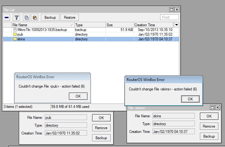Click the Restore button
This screenshot has height=147, width=225.
click(x=70, y=18)
